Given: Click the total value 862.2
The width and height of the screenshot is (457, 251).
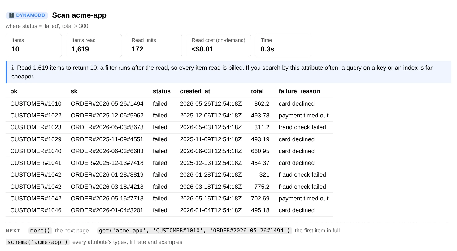Looking at the screenshot, I should pos(262,104).
